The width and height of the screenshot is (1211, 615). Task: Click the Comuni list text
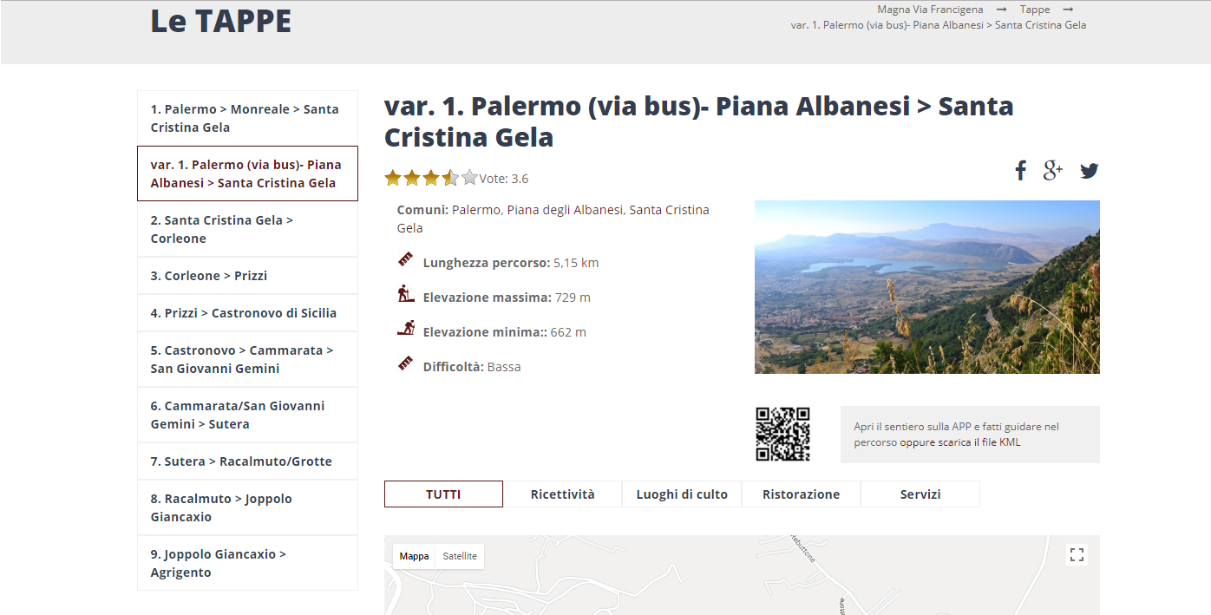[x=553, y=219]
